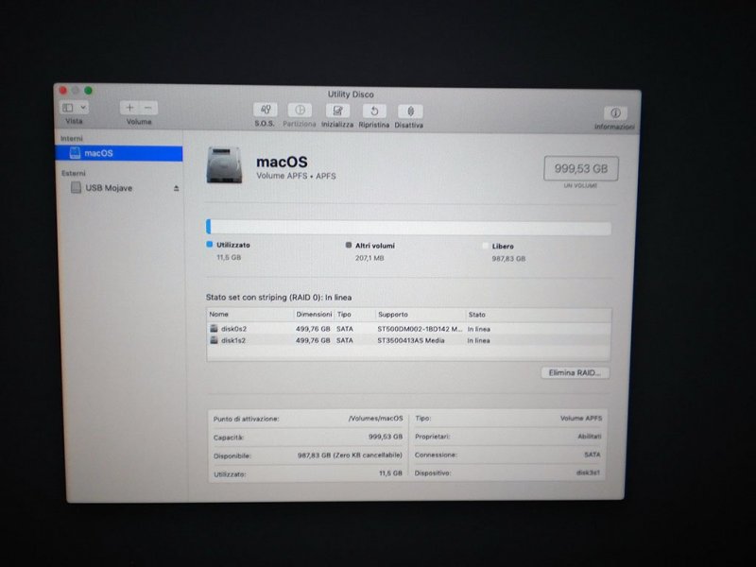Click the macOS hard drive image
Viewport: 756px width, 567px height.
224,164
